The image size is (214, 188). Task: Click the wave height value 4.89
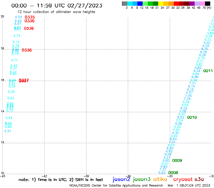coord(210,33)
